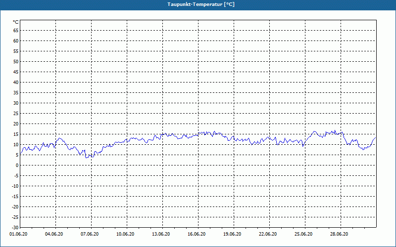Click the 01.06.20 date label
Viewport: 396px width, 247px height.
click(18, 234)
